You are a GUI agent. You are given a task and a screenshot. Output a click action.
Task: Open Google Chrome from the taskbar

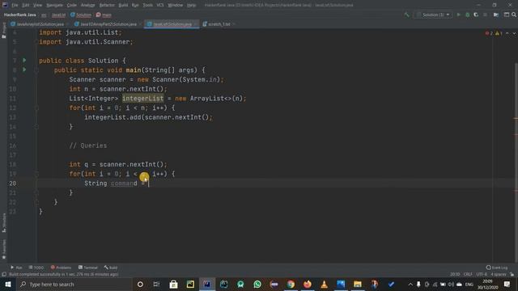click(x=291, y=284)
